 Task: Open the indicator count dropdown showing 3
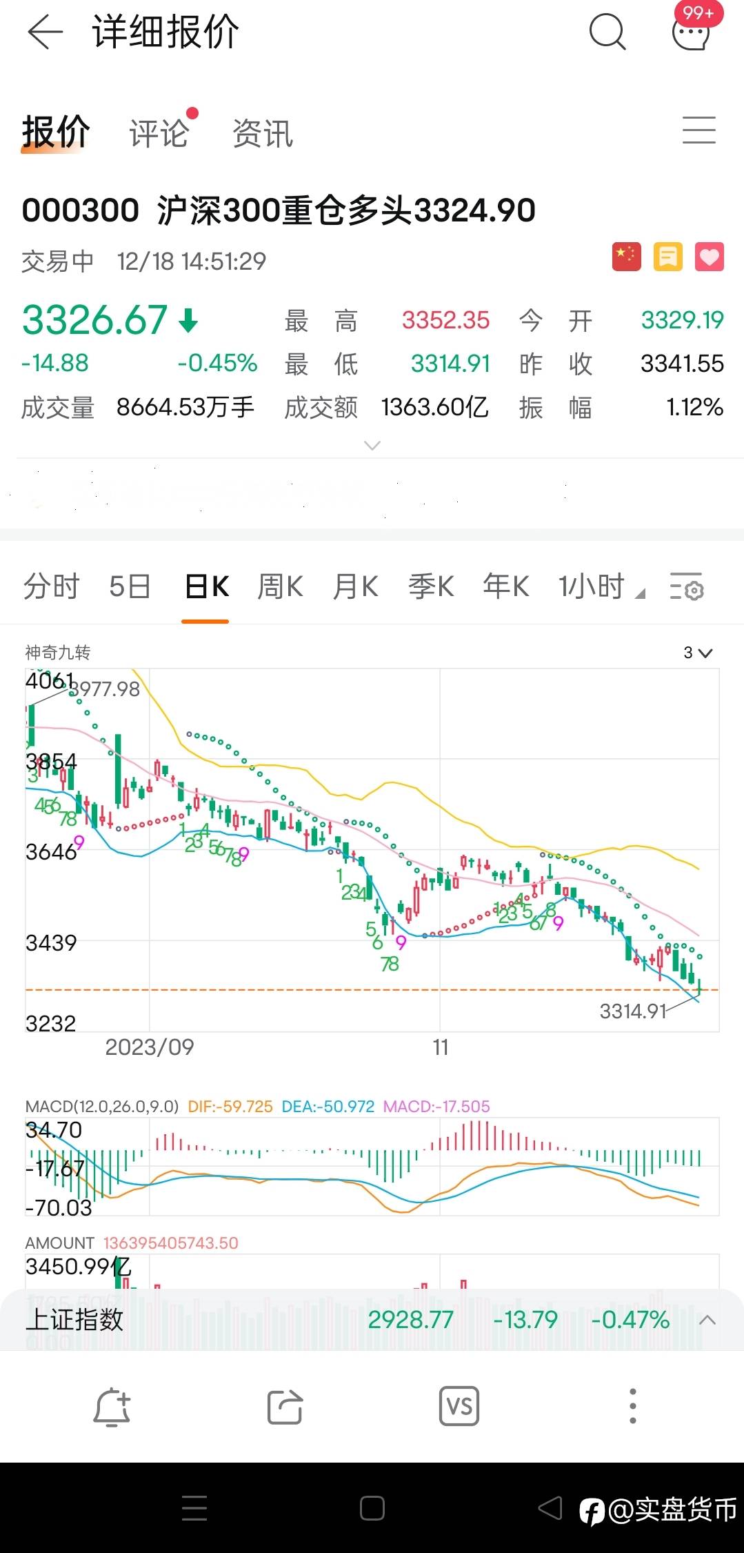coord(698,653)
